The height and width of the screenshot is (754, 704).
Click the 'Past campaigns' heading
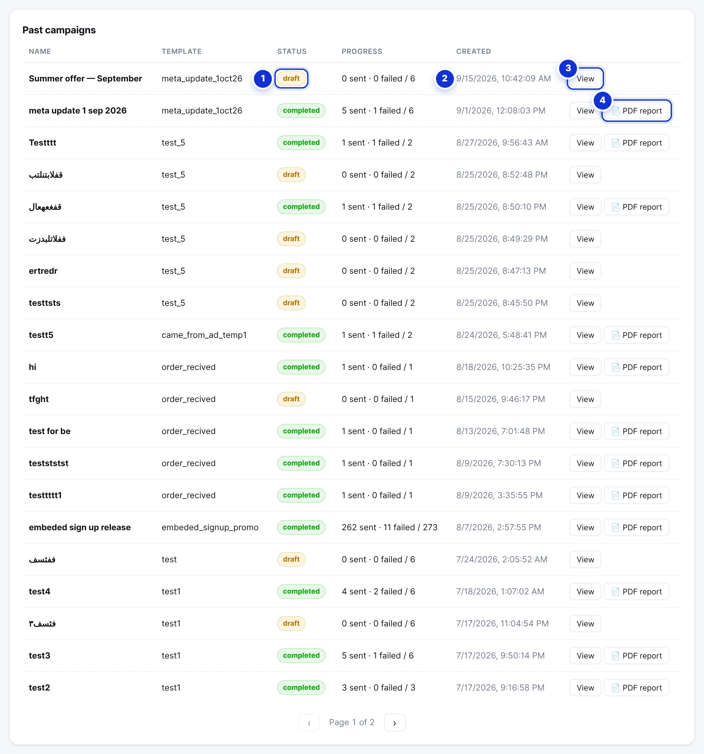tap(59, 30)
